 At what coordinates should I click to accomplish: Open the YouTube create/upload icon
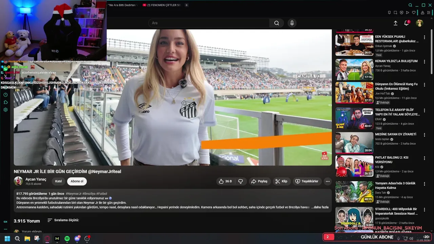pos(395,23)
